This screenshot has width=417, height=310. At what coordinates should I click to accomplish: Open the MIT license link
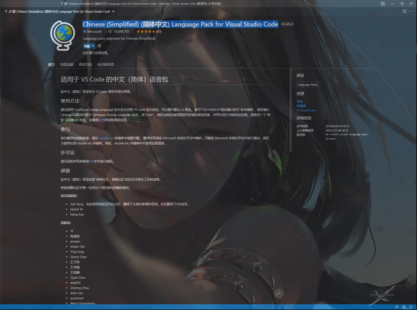click(91, 161)
